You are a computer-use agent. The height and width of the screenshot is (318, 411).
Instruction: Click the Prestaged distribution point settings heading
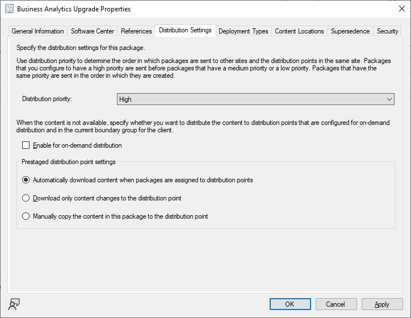point(69,162)
